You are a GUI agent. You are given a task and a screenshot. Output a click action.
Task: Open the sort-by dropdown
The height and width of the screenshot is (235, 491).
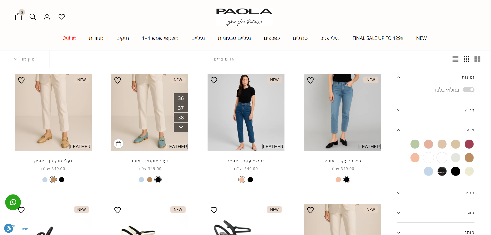[25, 59]
